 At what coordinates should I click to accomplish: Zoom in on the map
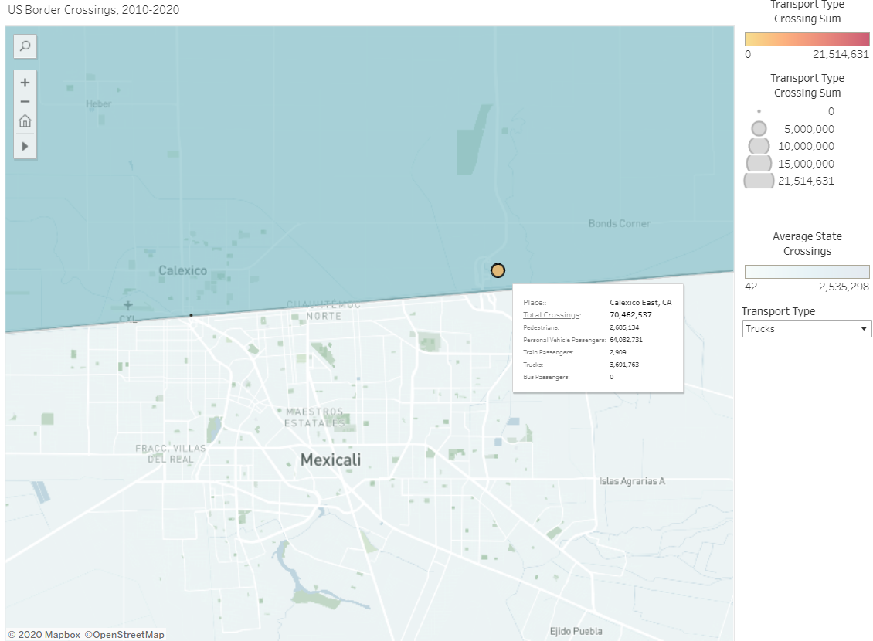(24, 82)
